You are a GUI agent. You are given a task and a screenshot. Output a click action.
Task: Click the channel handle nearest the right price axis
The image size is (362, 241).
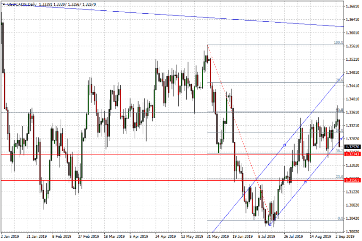click(340, 139)
